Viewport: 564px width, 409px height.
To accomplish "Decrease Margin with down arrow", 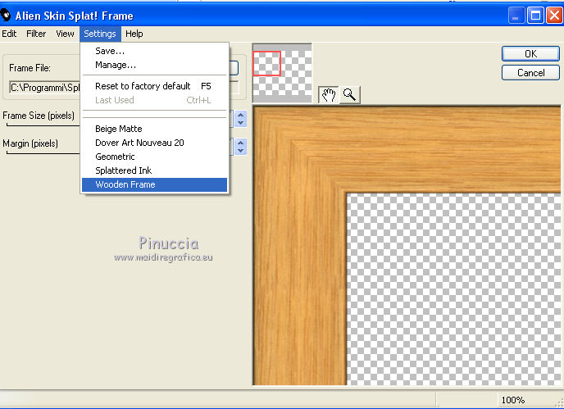I will [x=241, y=151].
